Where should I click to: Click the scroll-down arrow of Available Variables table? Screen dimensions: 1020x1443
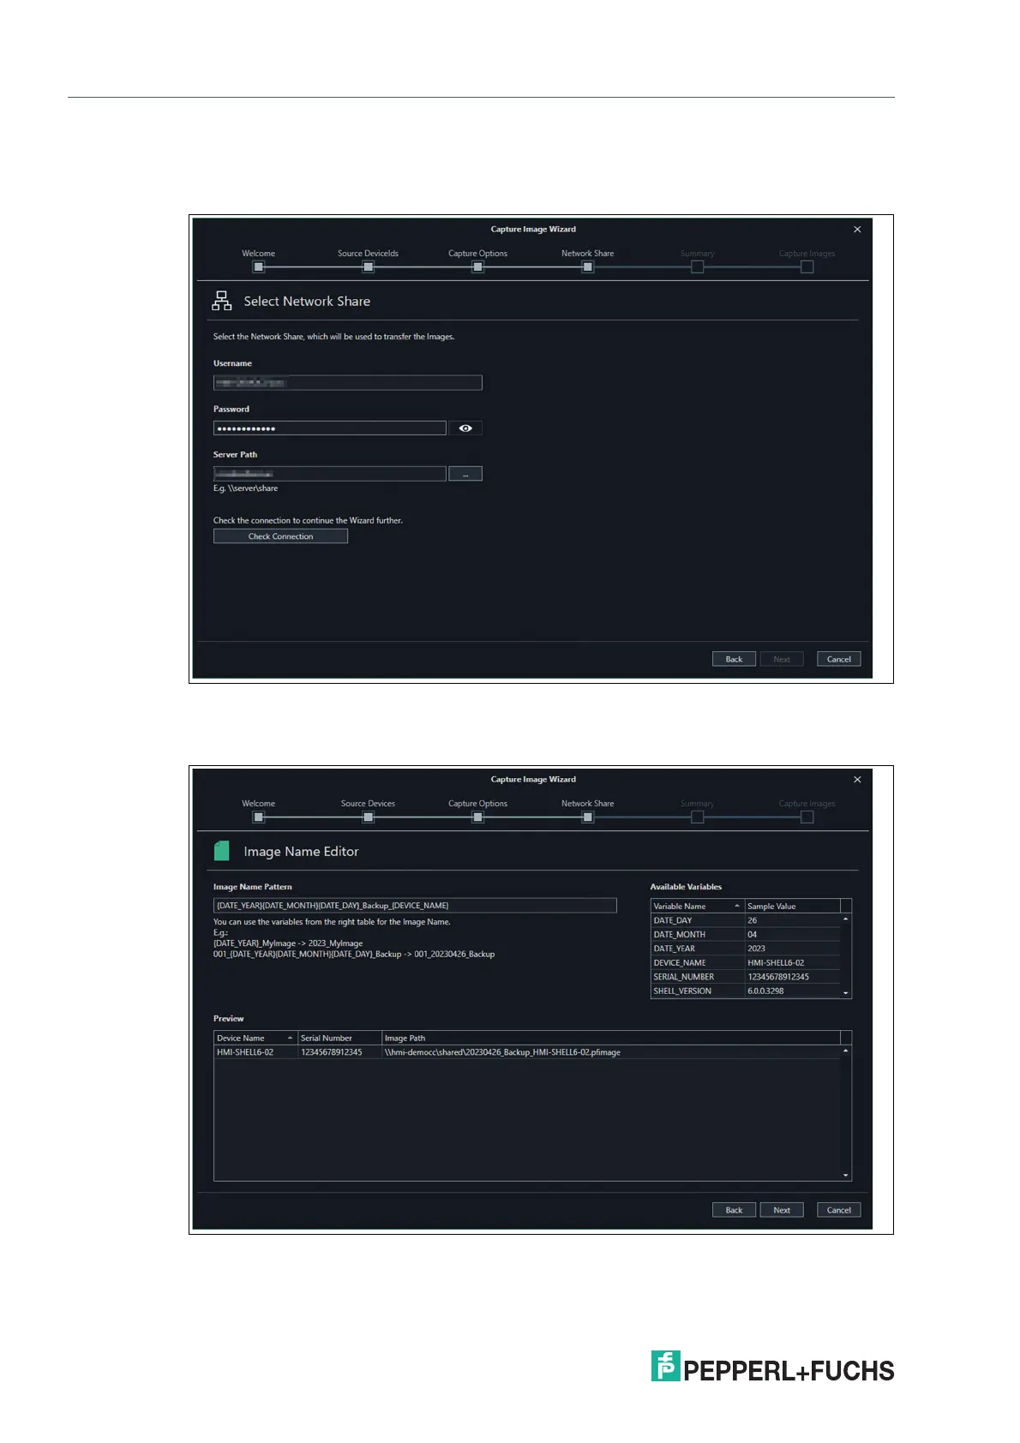(x=846, y=993)
